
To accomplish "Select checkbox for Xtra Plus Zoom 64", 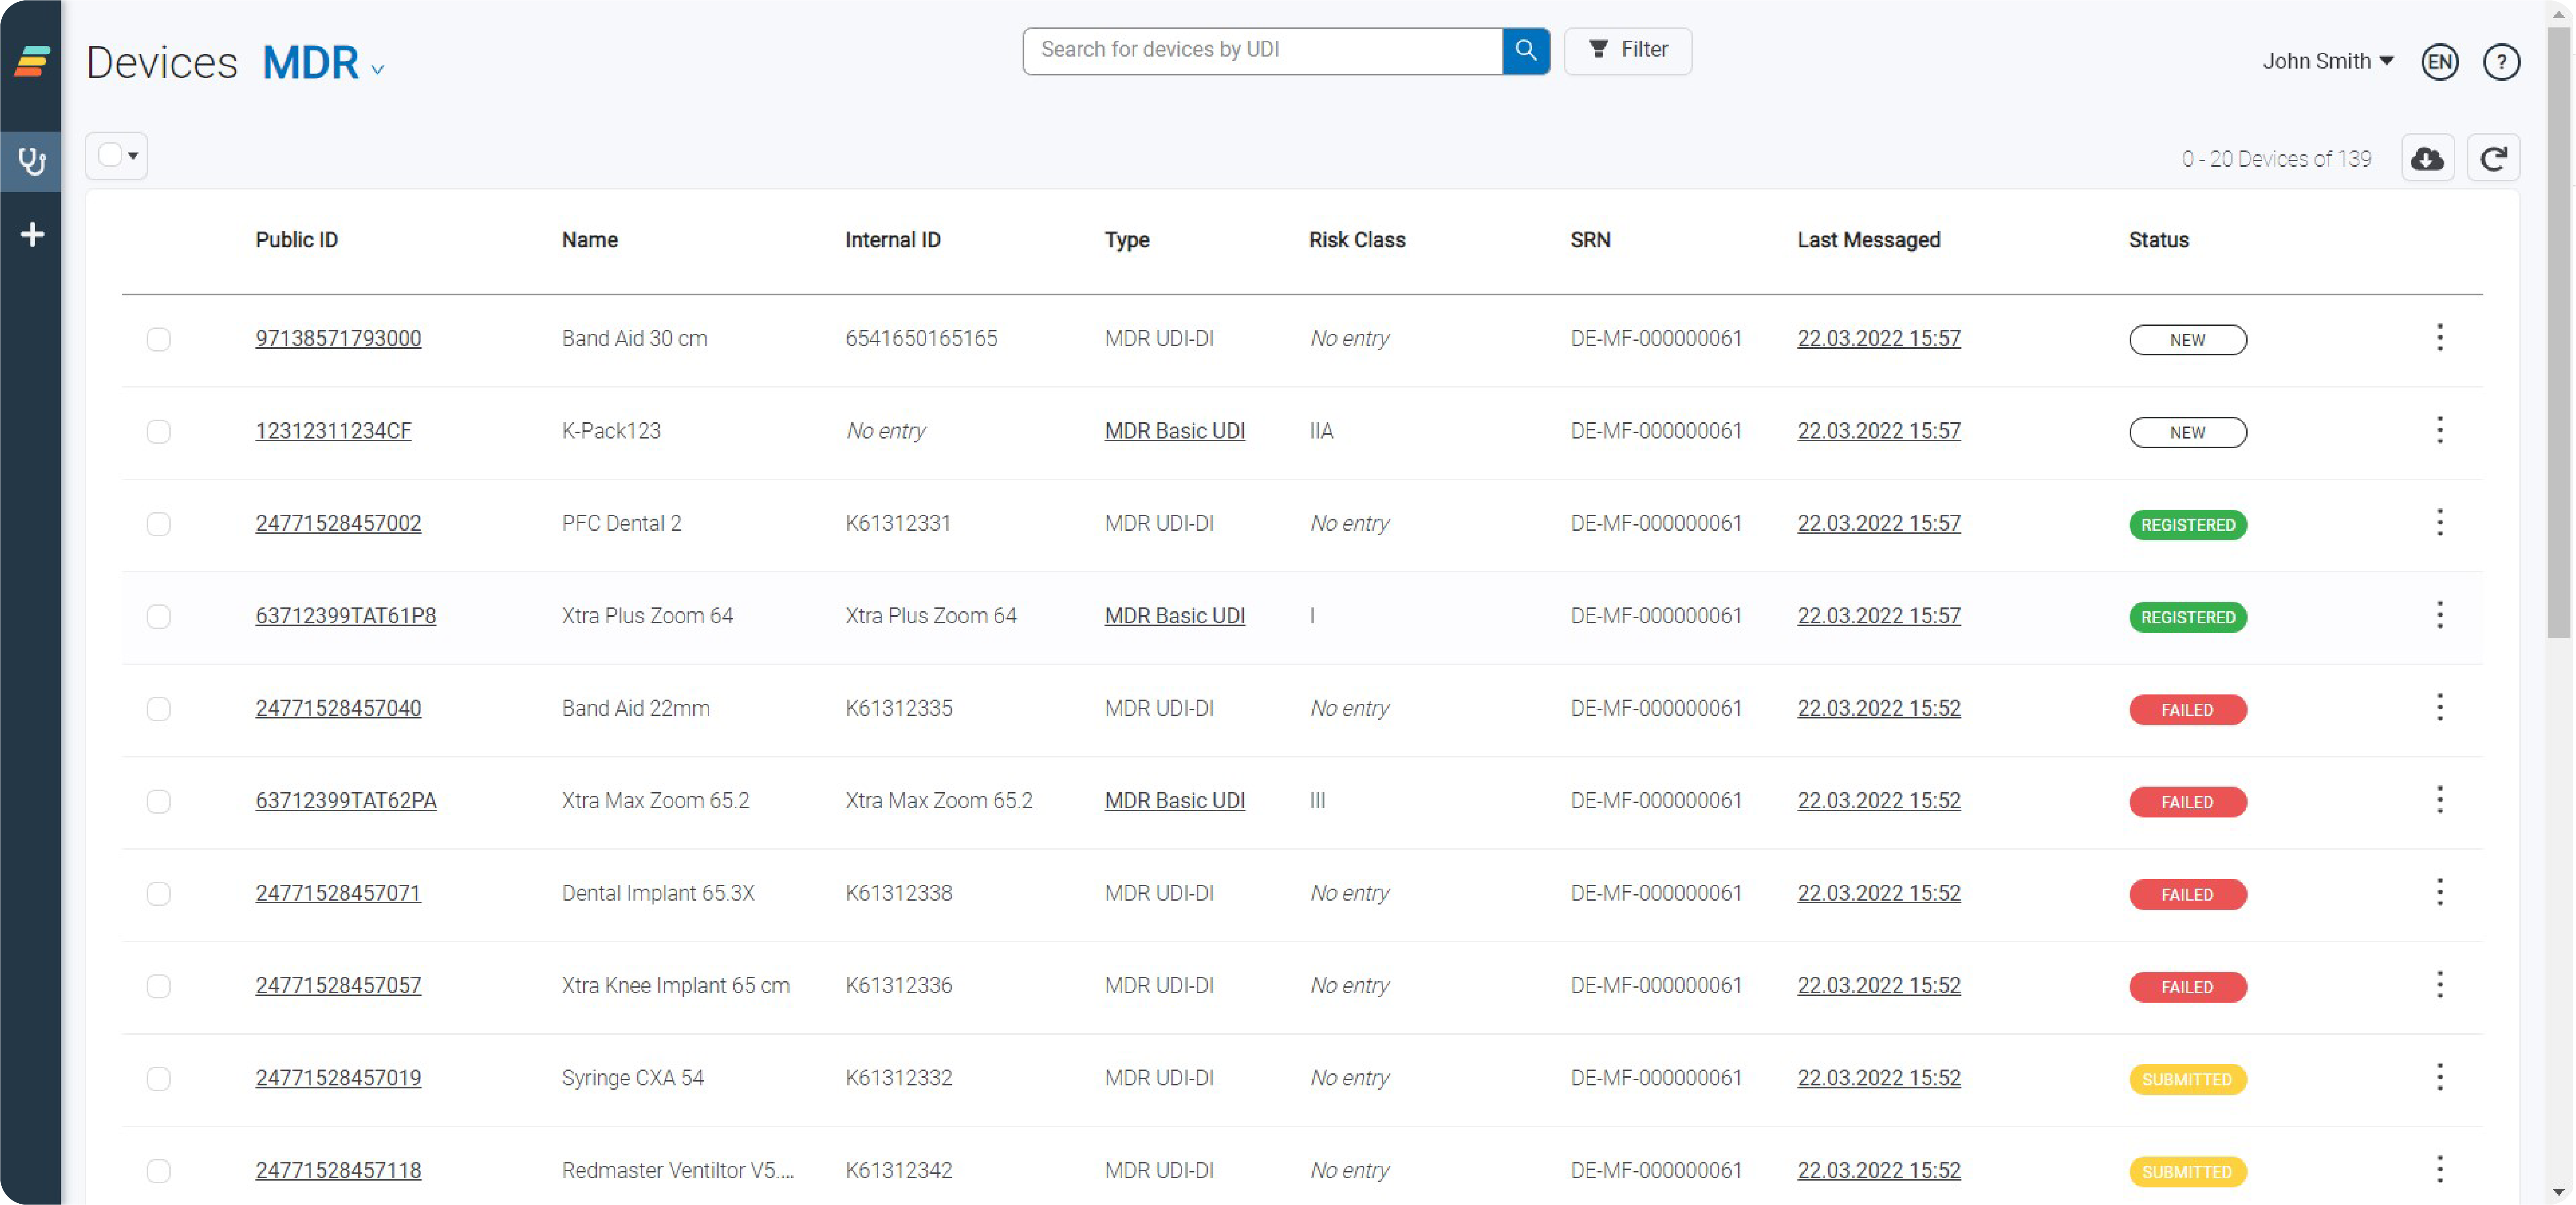I will tap(158, 616).
